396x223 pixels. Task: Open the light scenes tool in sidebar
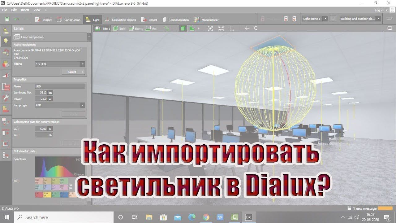[x=6, y=53]
